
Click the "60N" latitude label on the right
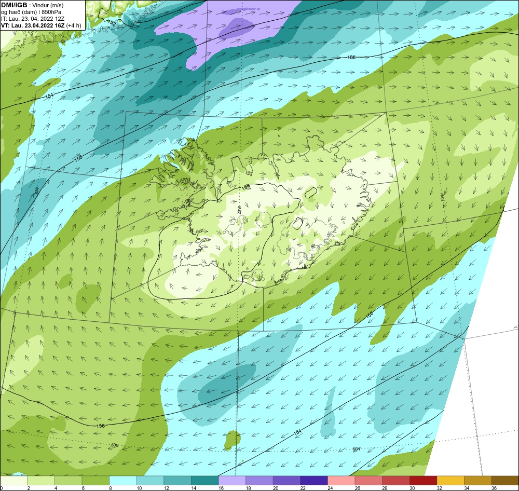pyautogui.click(x=356, y=449)
